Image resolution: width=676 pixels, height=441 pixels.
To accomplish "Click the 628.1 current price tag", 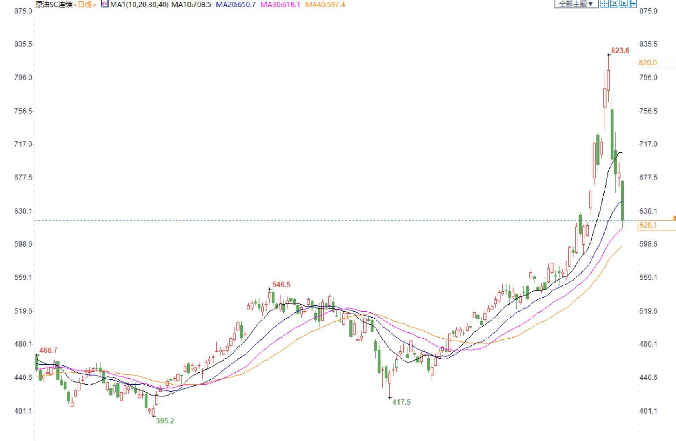I will (x=648, y=225).
